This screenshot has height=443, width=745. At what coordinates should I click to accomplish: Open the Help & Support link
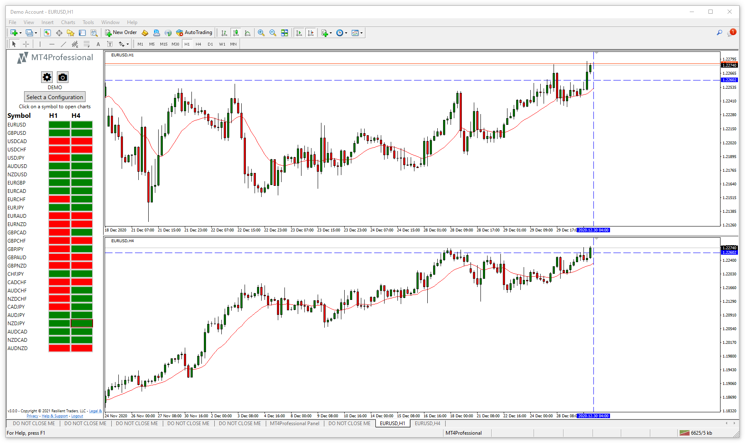coord(54,416)
